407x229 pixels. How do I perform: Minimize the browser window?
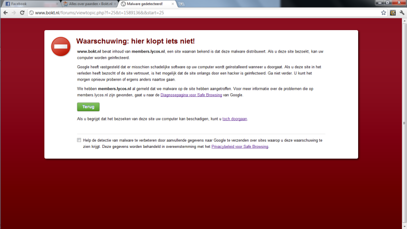pyautogui.click(x=379, y=3)
